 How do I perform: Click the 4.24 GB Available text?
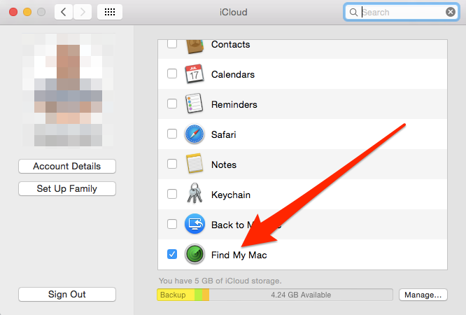tap(301, 295)
